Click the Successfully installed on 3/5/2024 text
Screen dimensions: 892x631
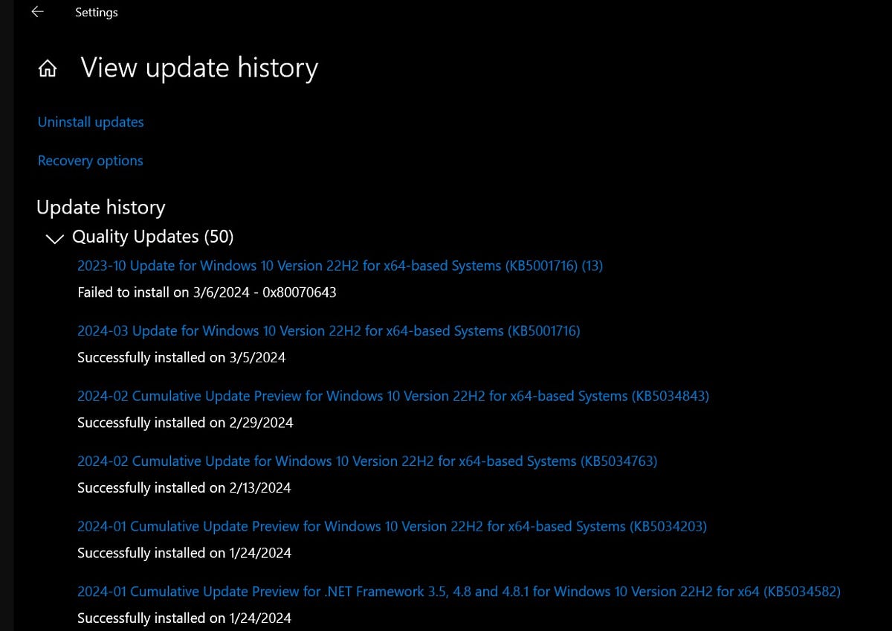coord(181,357)
